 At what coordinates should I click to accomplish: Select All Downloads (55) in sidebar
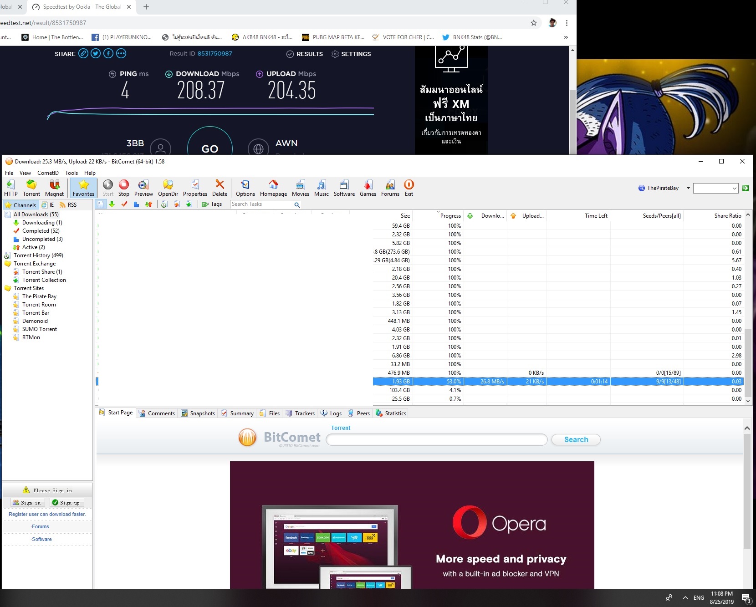point(36,214)
